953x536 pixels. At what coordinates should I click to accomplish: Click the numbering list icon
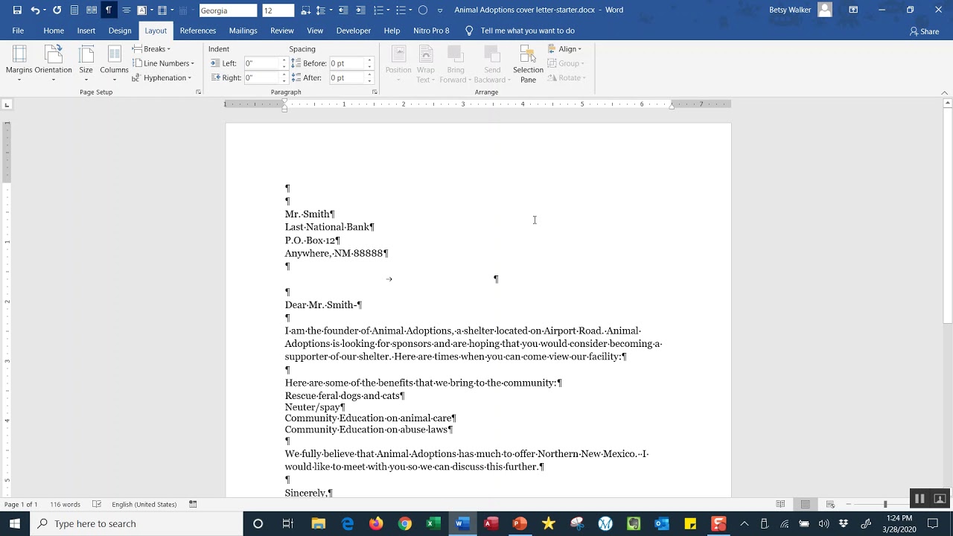point(378,10)
